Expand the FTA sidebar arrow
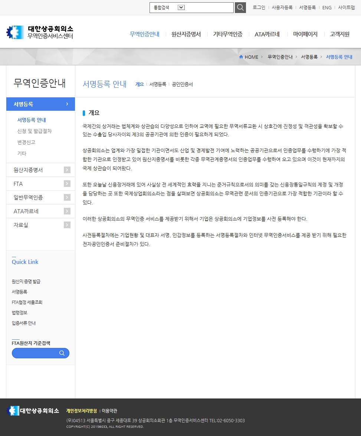The width and height of the screenshot is (361, 436). (67, 184)
